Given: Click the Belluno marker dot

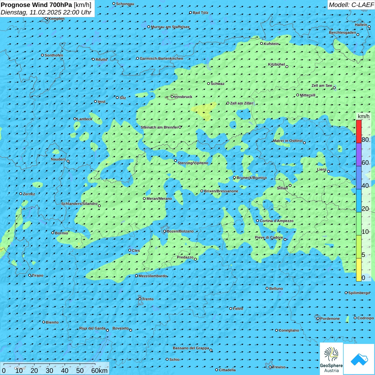Looking at the screenshot, I should 267,288.
